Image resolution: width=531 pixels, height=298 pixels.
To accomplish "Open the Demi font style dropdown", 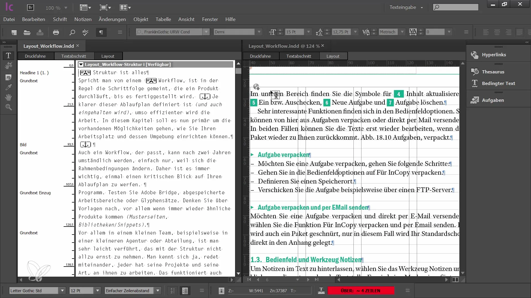I will (259, 32).
